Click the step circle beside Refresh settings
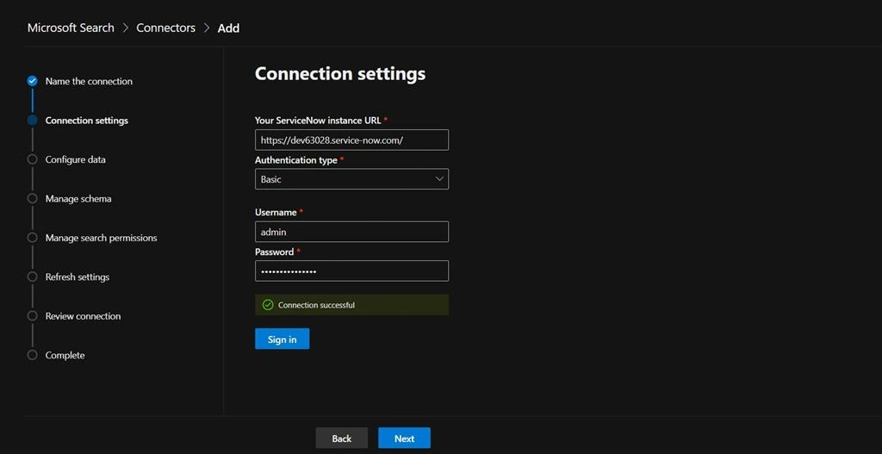This screenshot has height=454, width=882. click(x=32, y=277)
